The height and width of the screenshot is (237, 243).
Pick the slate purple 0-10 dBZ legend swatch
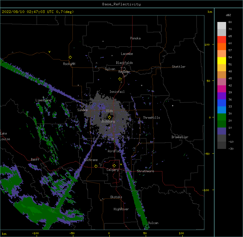[222, 131]
